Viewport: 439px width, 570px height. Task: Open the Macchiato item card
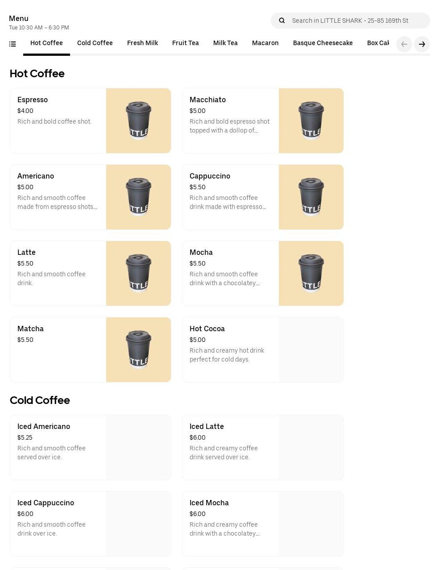(x=263, y=121)
